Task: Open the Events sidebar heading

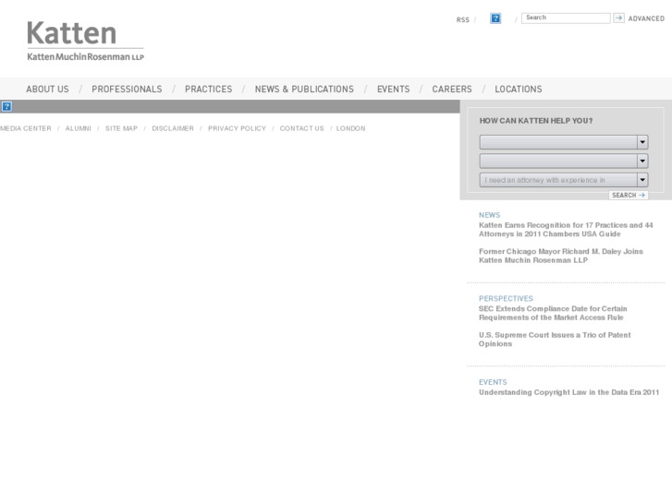Action: click(493, 382)
